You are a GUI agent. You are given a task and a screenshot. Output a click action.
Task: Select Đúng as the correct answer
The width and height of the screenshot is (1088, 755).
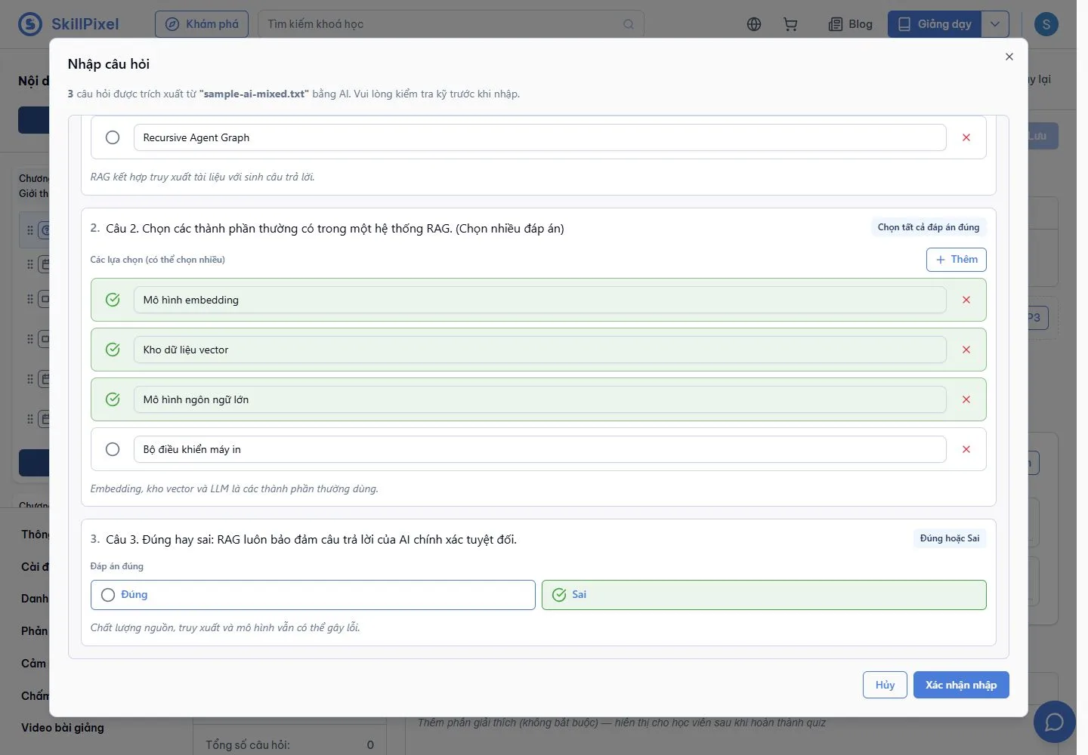tap(313, 595)
